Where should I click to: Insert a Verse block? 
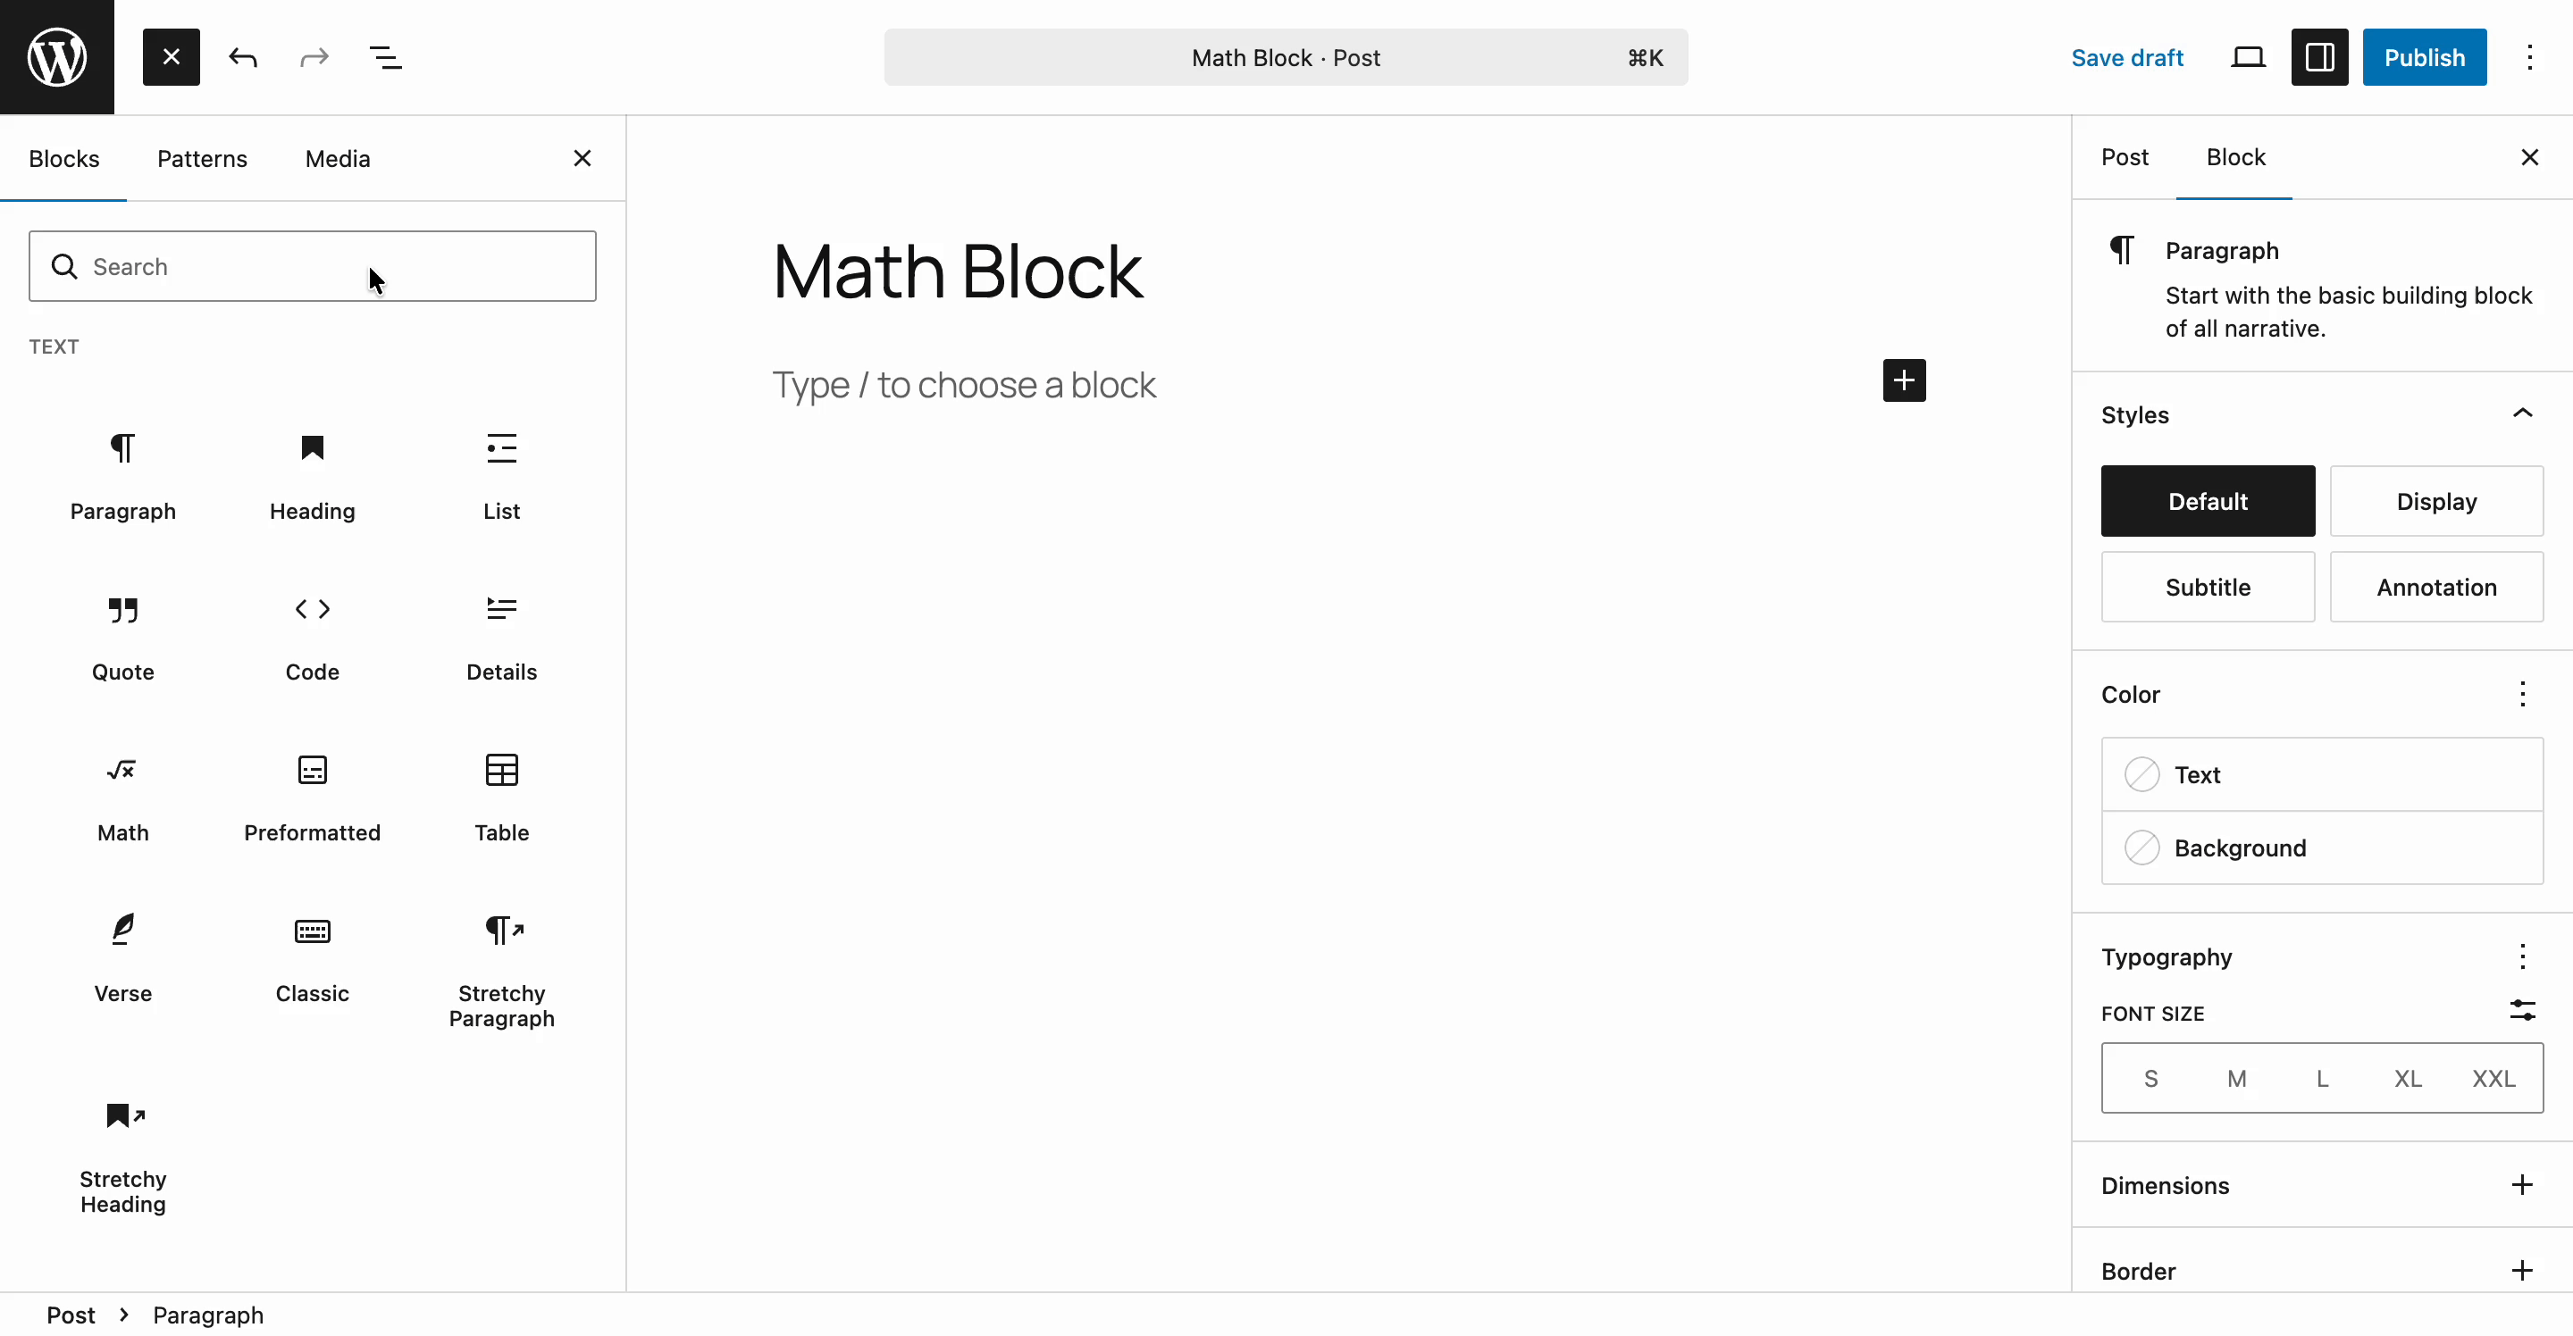[x=122, y=956]
